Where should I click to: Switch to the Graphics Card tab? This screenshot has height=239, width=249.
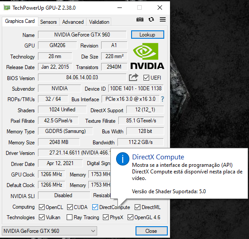click(20, 21)
